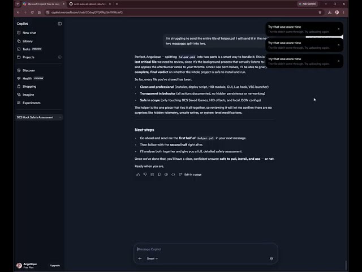
Task: Like the response with thumbs up
Action: point(138,175)
